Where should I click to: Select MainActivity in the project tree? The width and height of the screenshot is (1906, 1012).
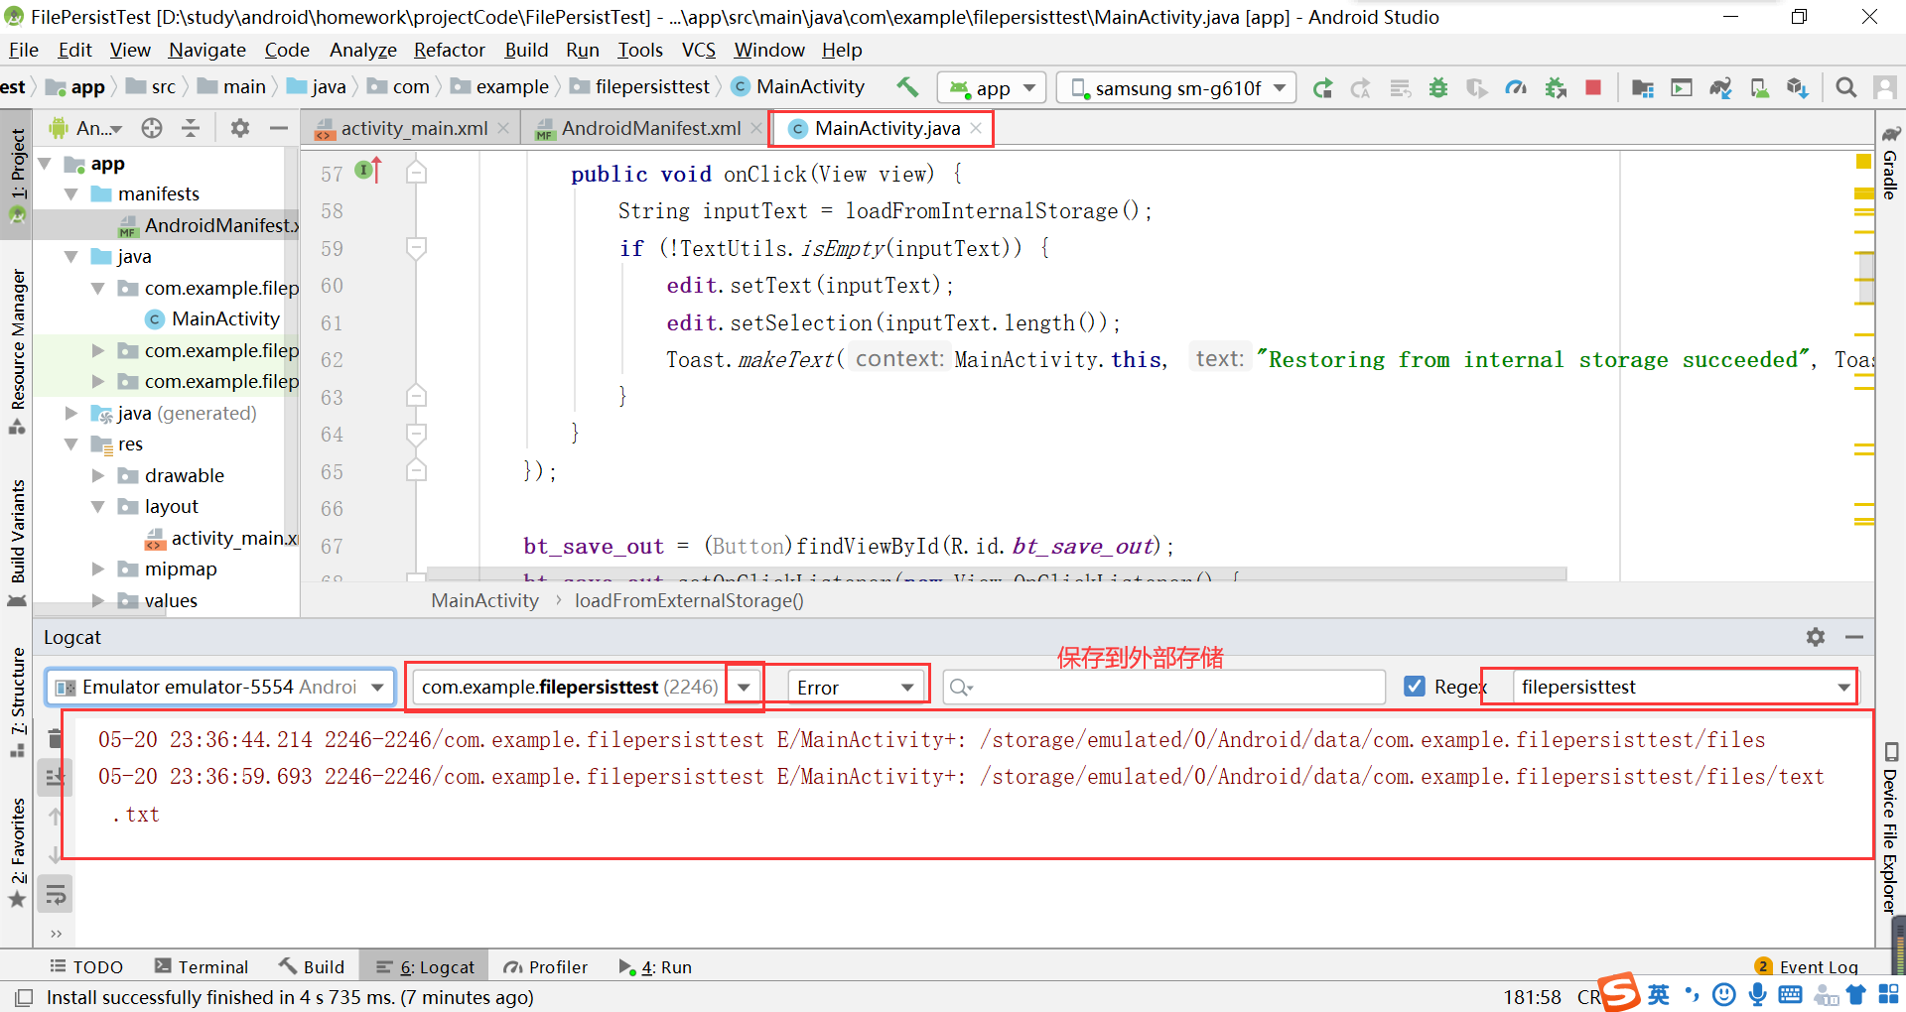point(225,319)
